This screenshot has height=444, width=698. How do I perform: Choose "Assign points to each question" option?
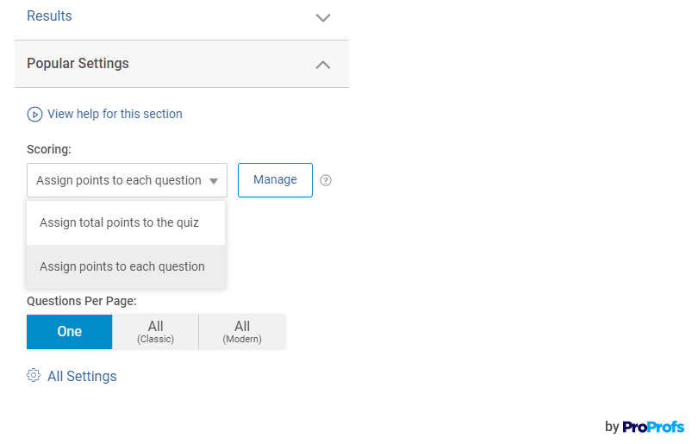pyautogui.click(x=122, y=266)
